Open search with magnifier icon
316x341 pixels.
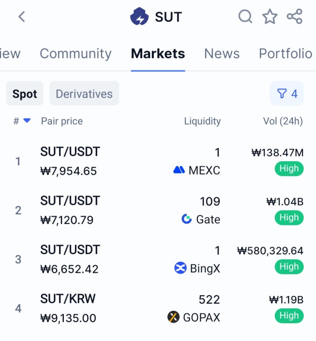[245, 16]
